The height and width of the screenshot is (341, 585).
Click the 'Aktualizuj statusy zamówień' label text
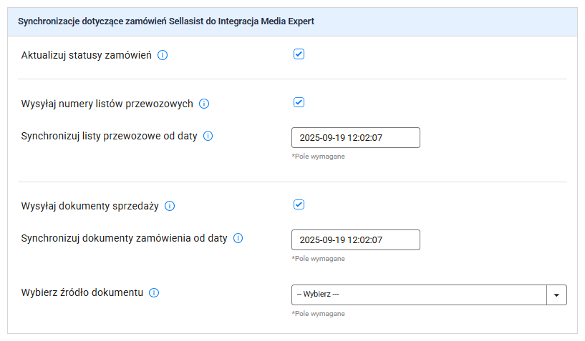[x=86, y=55]
